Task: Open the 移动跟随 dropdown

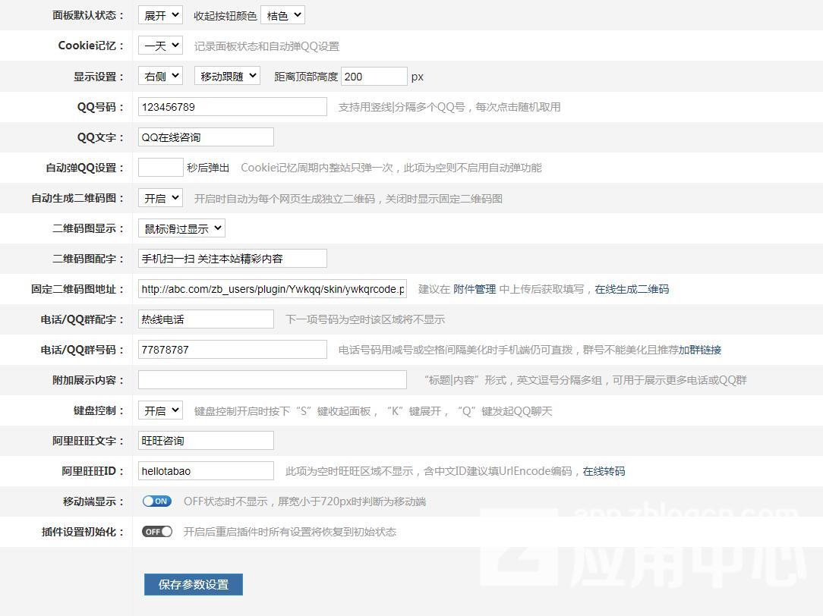Action: 227,76
